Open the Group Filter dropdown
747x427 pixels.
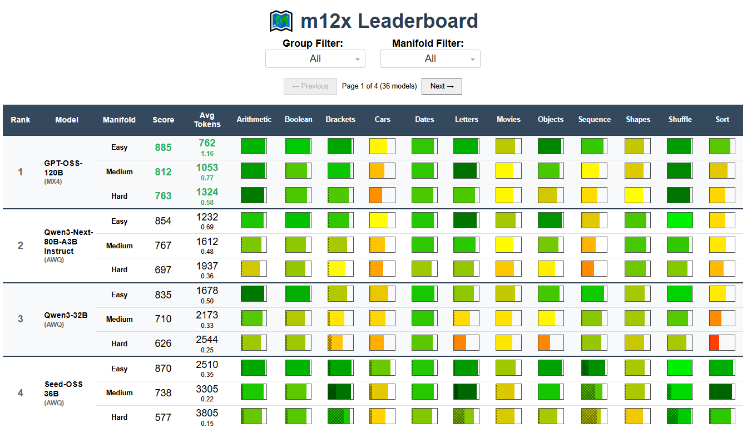(x=315, y=58)
